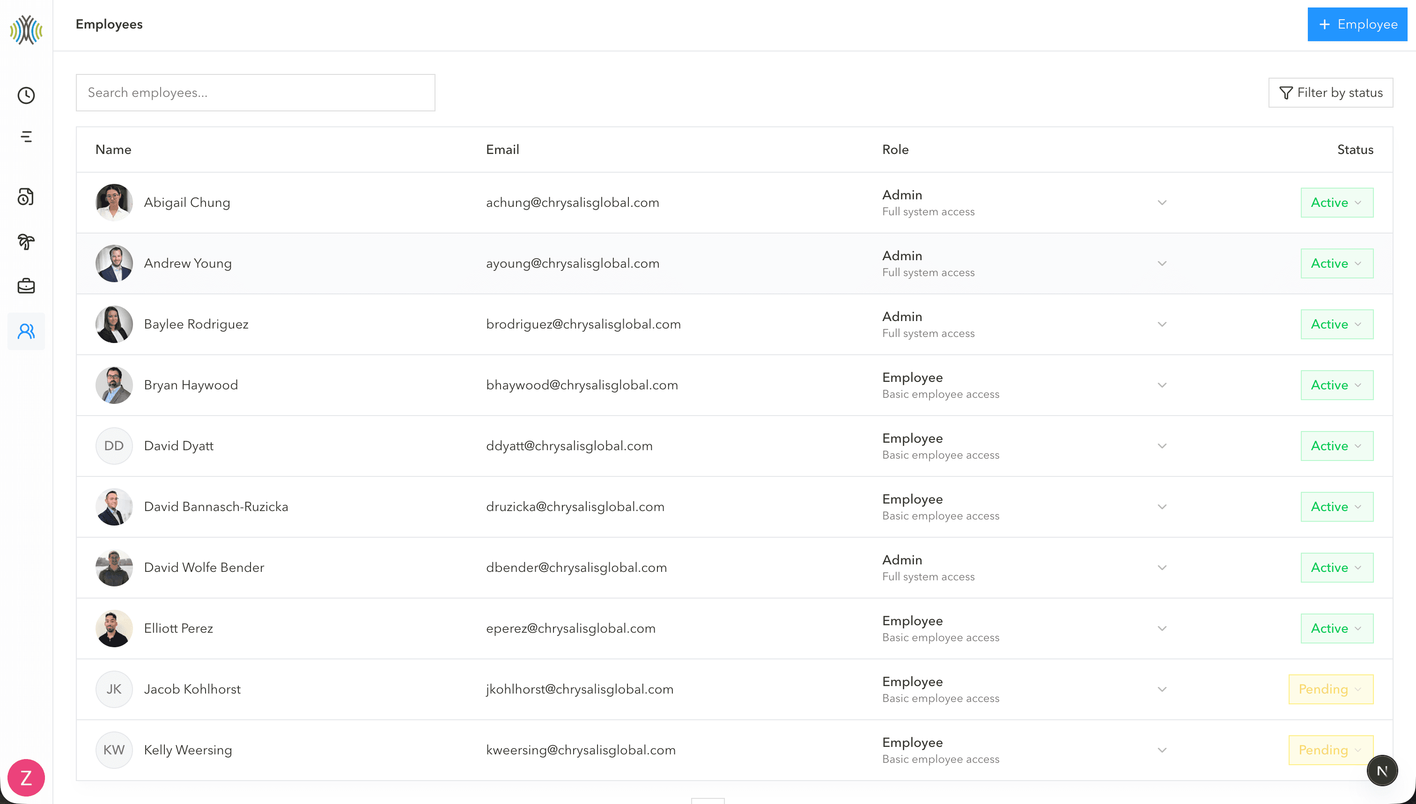The height and width of the screenshot is (804, 1416).
Task: Click the add Employee button
Action: point(1357,24)
